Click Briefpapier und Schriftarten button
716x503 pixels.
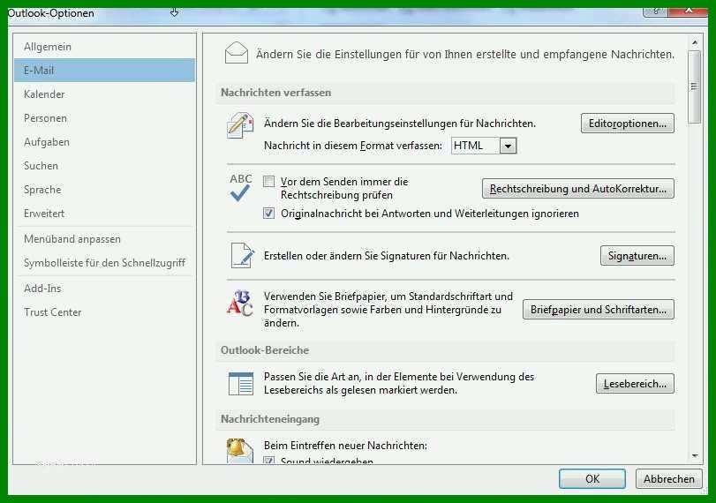pyautogui.click(x=599, y=310)
